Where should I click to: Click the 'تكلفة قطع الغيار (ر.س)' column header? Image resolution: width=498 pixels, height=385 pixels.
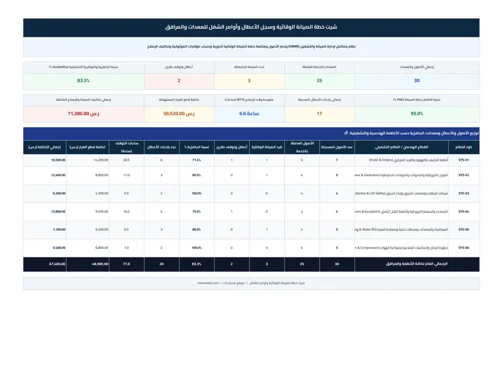click(x=87, y=147)
